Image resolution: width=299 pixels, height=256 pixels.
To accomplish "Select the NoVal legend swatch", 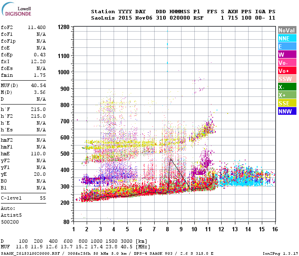I will tap(287, 30).
